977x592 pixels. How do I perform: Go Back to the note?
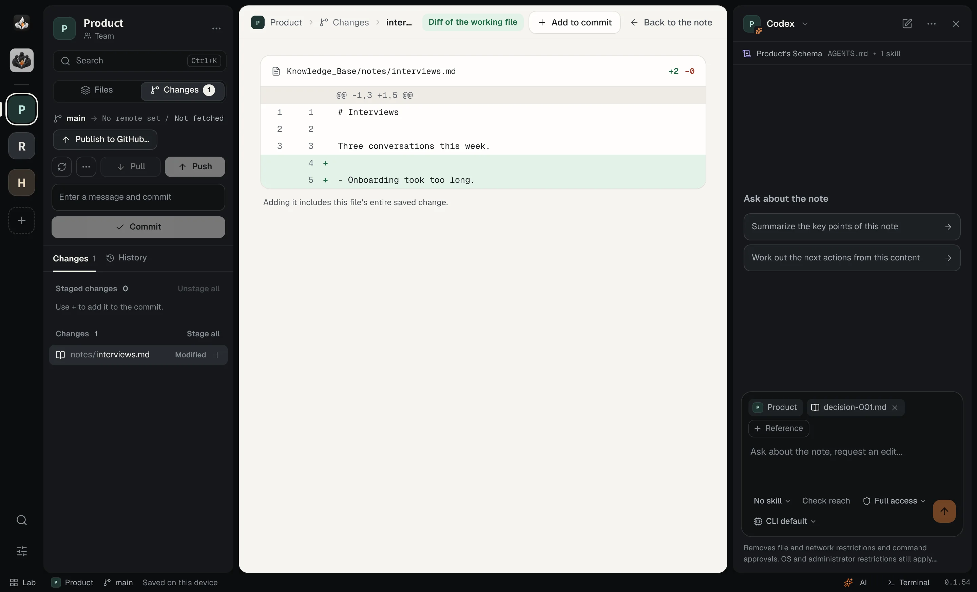click(x=671, y=23)
